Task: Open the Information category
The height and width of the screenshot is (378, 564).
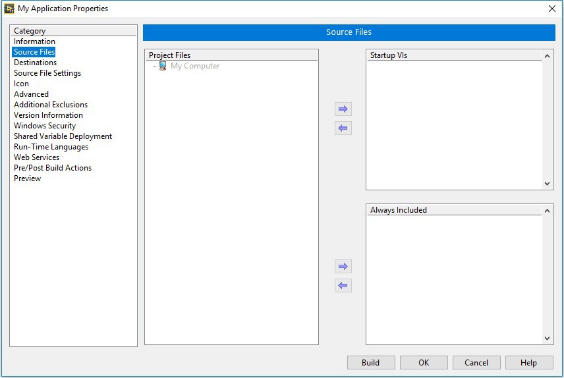Action: point(34,41)
